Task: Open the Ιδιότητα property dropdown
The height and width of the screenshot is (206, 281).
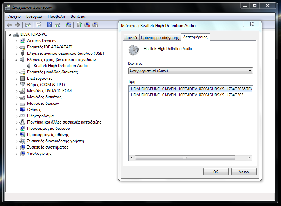Action: [x=190, y=71]
